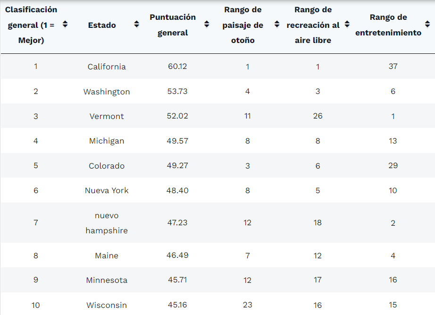The height and width of the screenshot is (315, 435).
Task: Click the 47.23 general score cell
Action: click(x=177, y=223)
